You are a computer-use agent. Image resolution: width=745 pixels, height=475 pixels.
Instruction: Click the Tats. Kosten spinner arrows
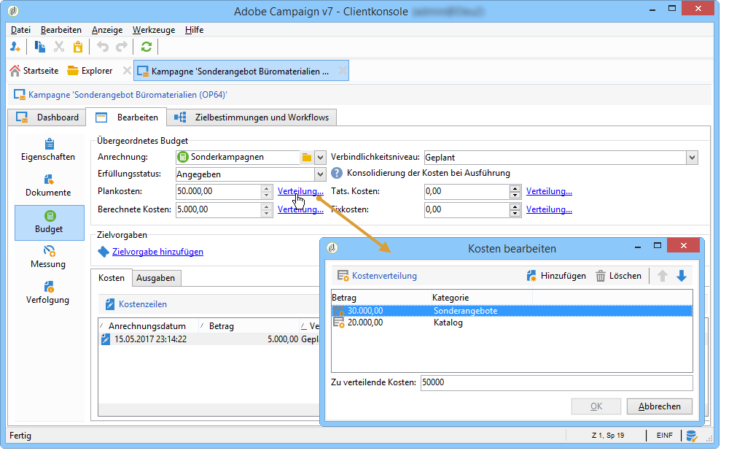tap(515, 192)
